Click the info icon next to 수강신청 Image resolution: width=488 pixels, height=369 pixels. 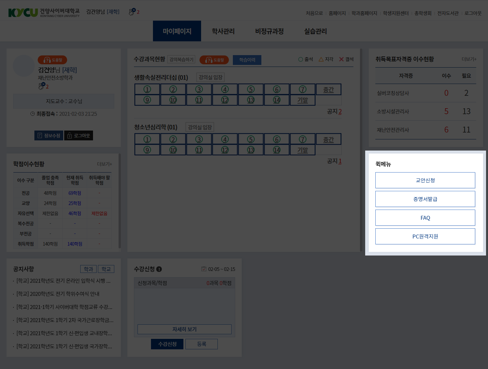159,269
